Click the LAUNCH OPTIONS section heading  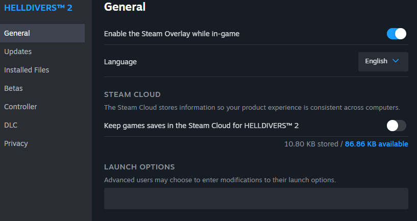(139, 167)
